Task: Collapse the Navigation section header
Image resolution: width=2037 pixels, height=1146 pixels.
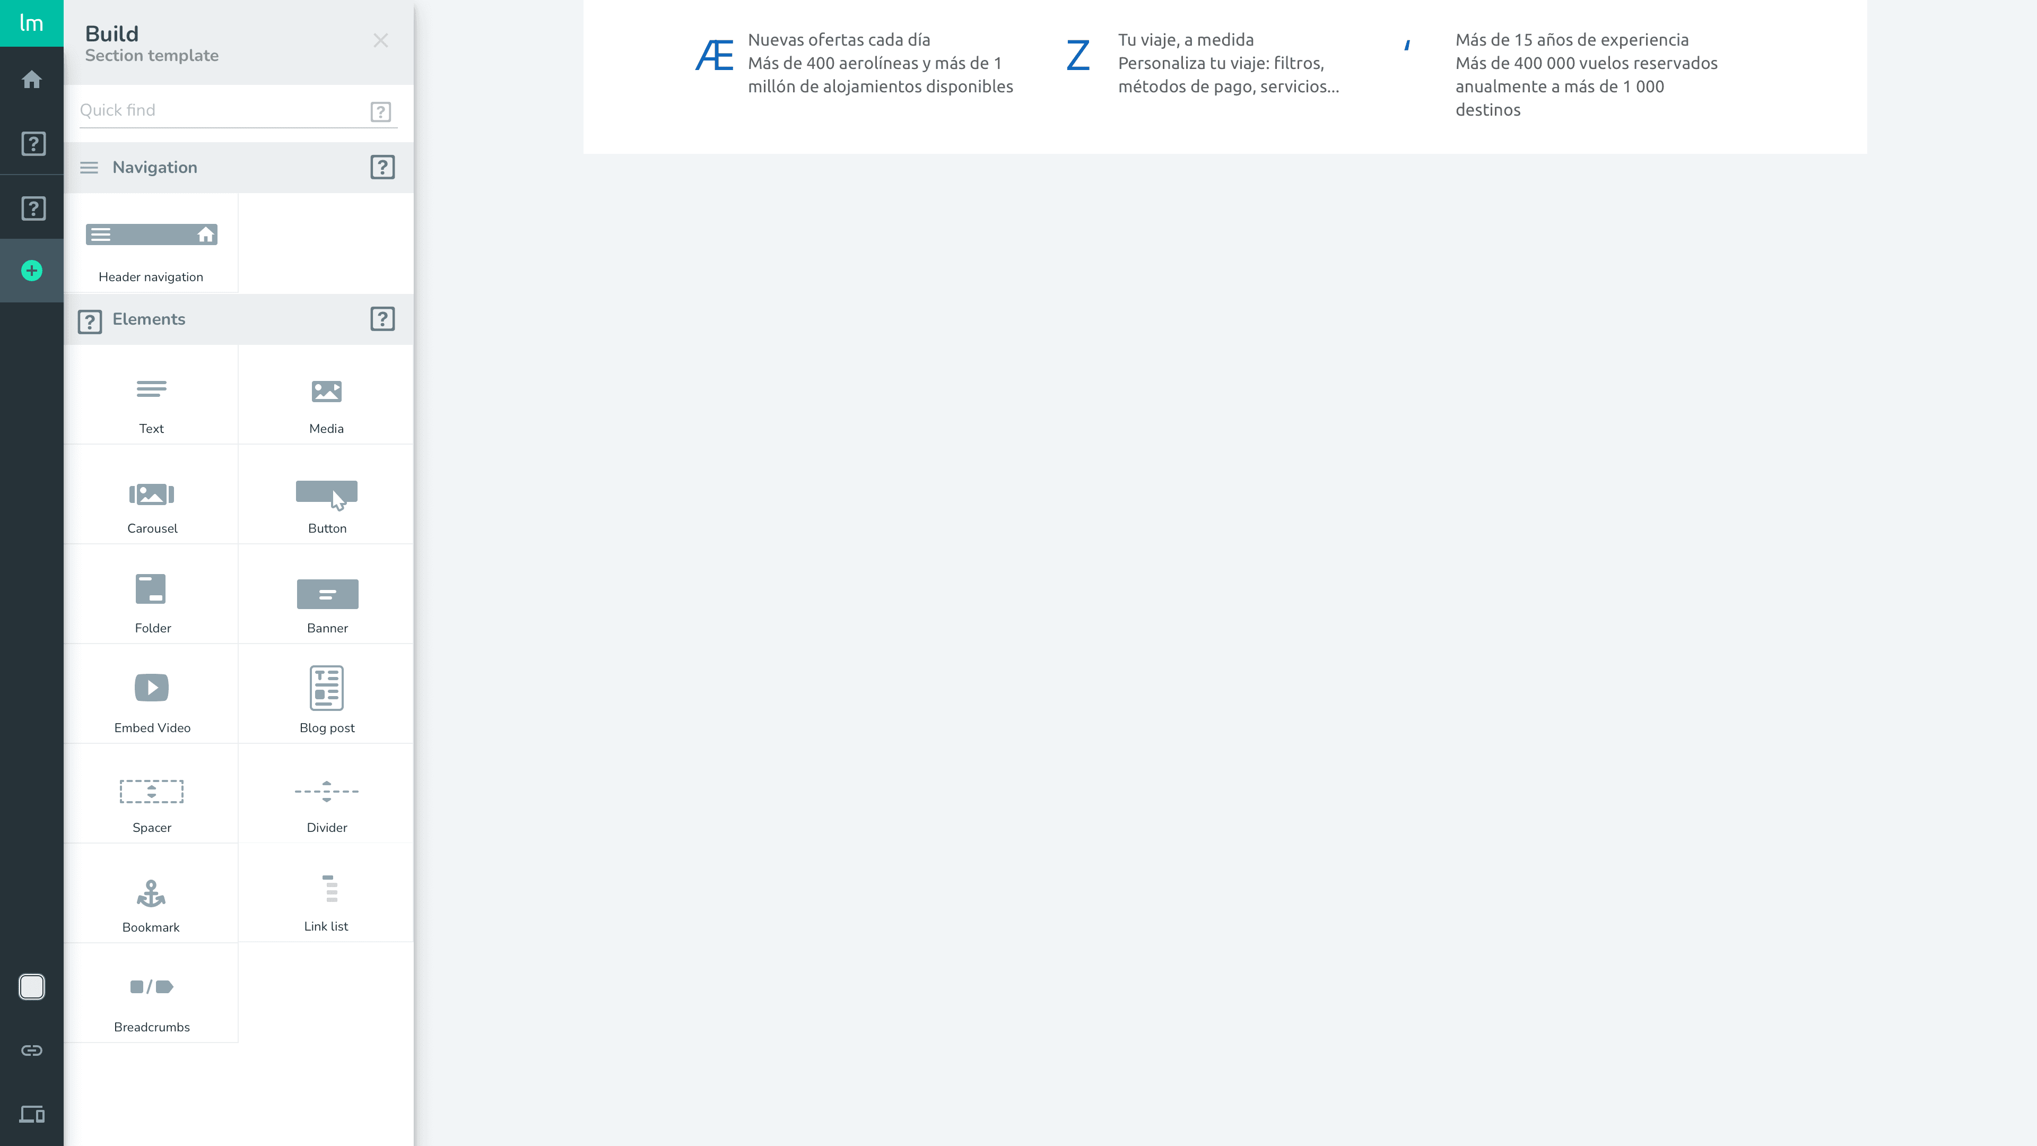Action: pyautogui.click(x=155, y=168)
